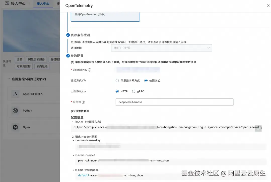Click the 2. 请求 Header 配置 label
The image size is (271, 182).
84,137
